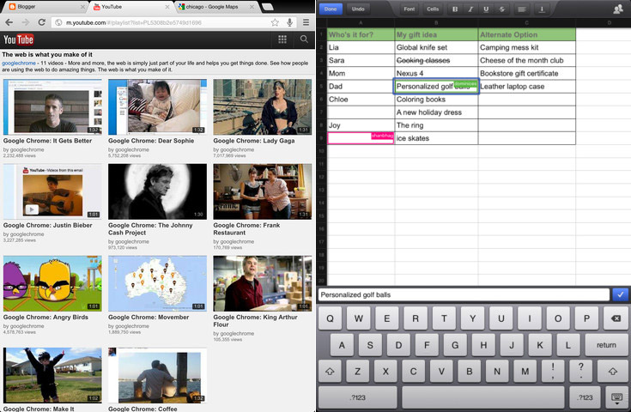Viewport: 631px width, 412px height.
Task: Open a new Chrome tab
Action: pos(268,7)
